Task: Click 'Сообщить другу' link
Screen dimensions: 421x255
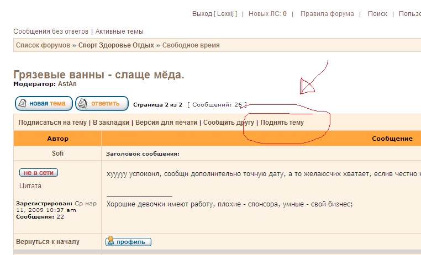Action: point(229,123)
